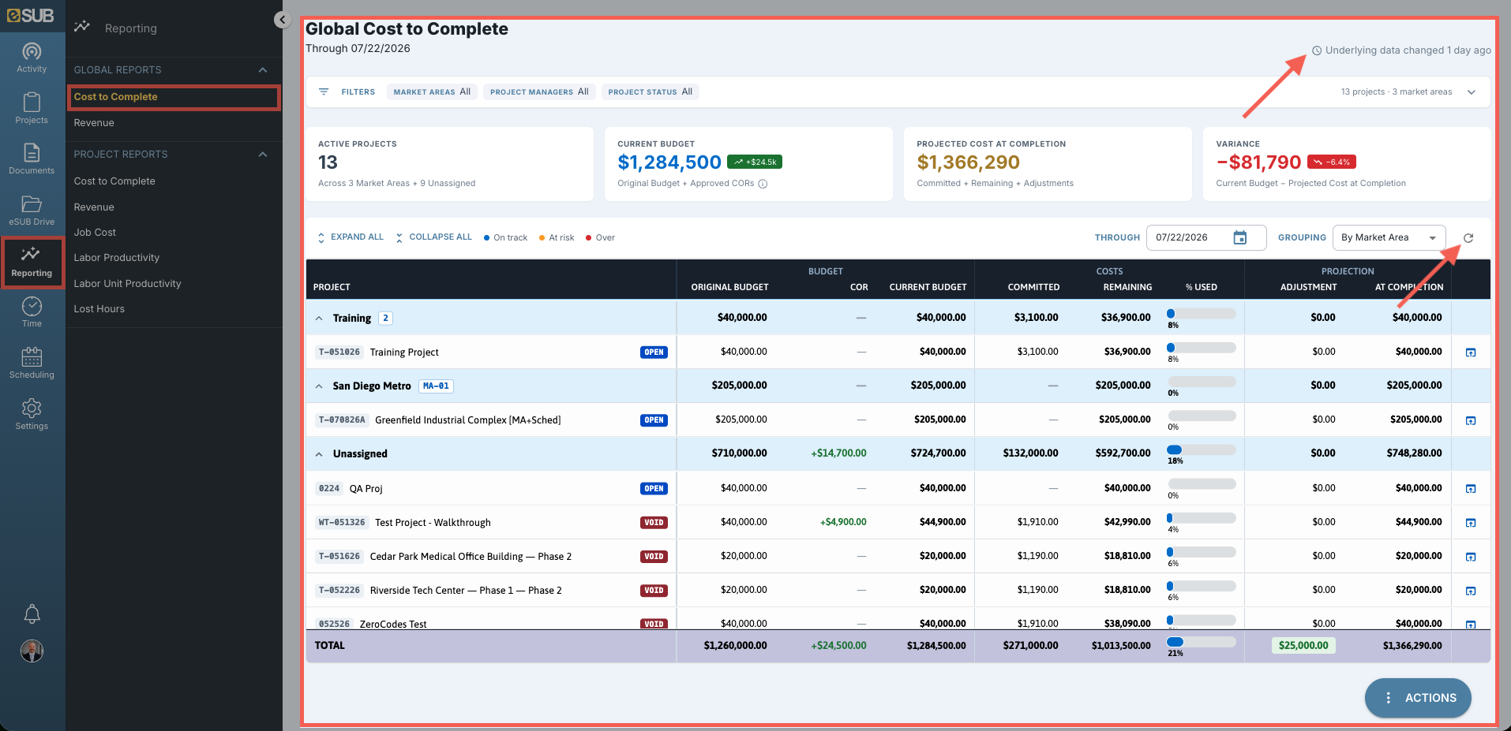Collapse the sidebar panel arrow button

coord(282,20)
